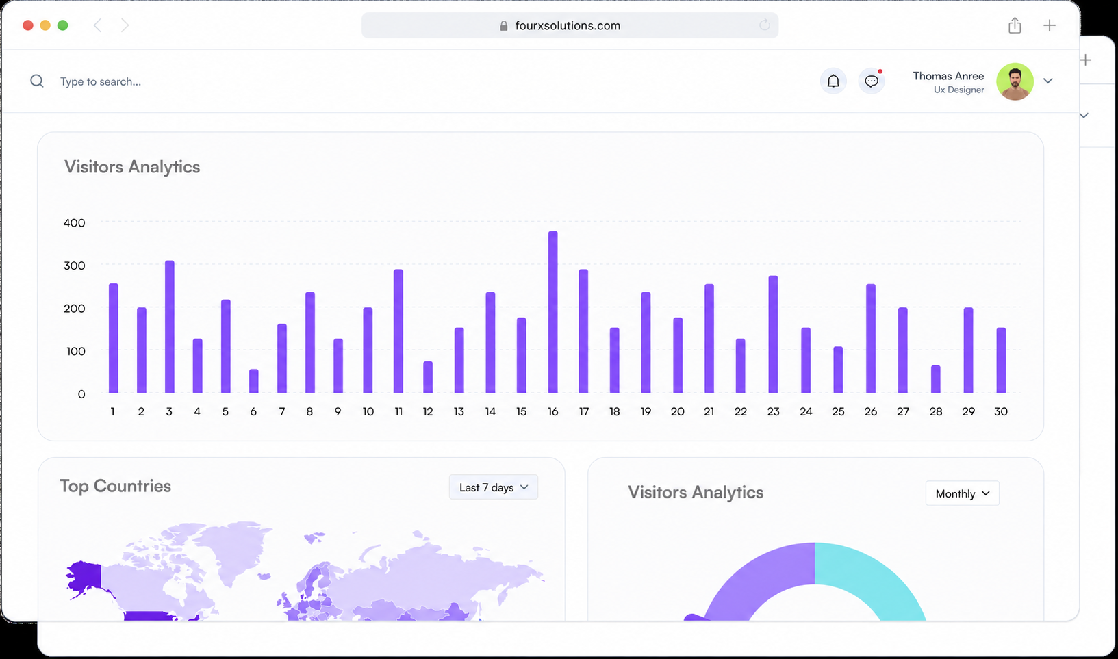Click the share icon in browser toolbar
Image resolution: width=1118 pixels, height=659 pixels.
click(x=1015, y=25)
